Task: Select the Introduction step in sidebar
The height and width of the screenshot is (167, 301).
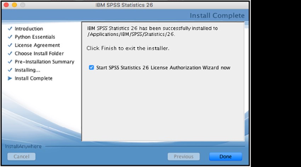Action: click(29, 29)
